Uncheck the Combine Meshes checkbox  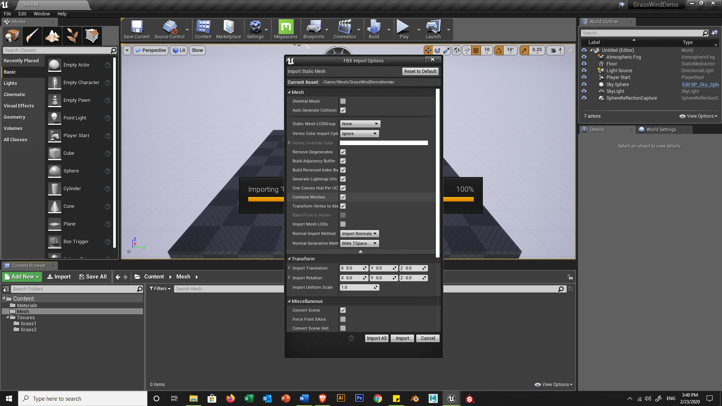[343, 197]
